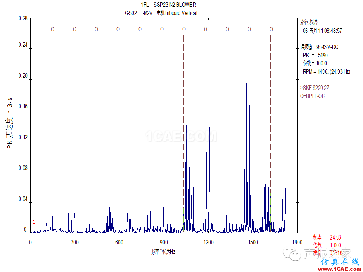Click the X-axis label 频率单位为Hz

(x=163, y=252)
